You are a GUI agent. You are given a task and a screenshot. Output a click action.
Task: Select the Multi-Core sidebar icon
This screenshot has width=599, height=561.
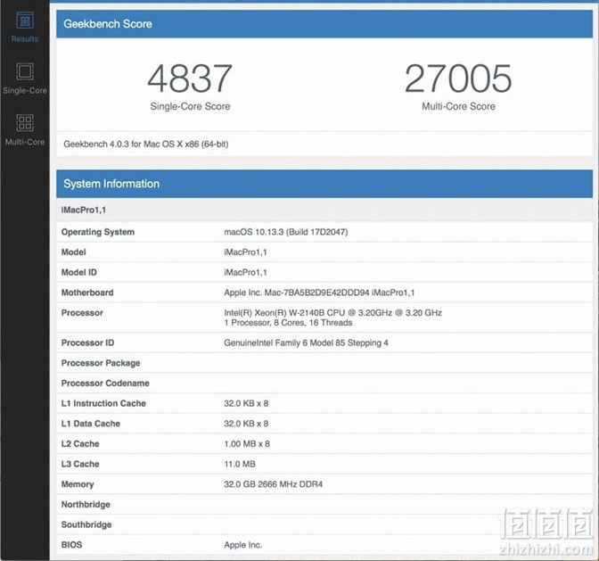tap(25, 123)
